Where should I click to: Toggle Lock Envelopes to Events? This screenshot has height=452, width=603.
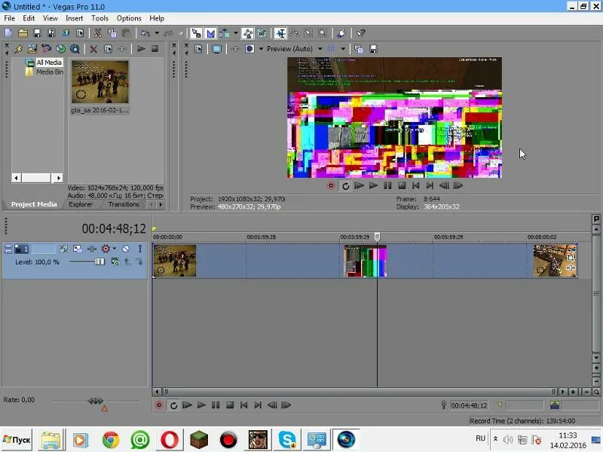click(248, 33)
